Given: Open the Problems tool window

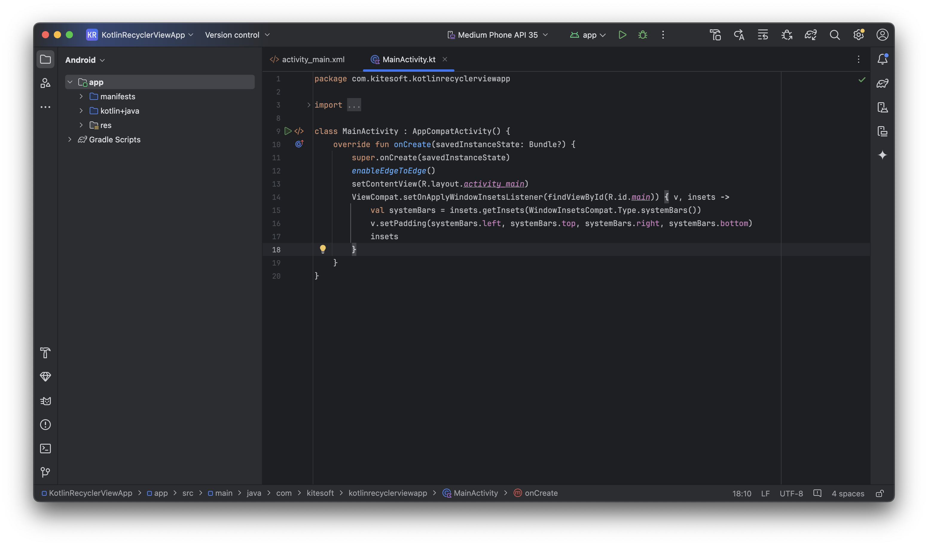Looking at the screenshot, I should point(45,425).
